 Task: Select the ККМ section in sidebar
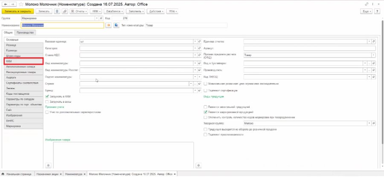pos(23,61)
